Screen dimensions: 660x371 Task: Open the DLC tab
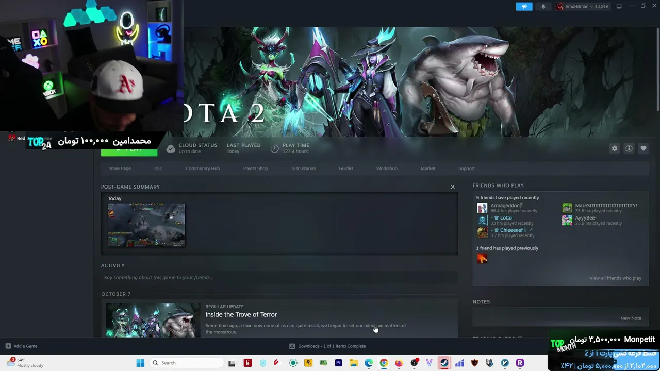pos(158,168)
